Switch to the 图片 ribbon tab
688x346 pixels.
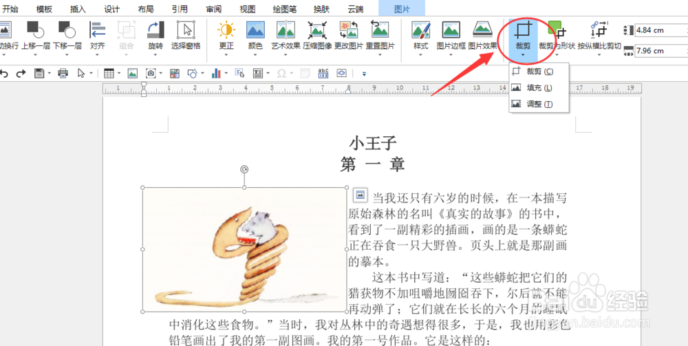pos(402,9)
